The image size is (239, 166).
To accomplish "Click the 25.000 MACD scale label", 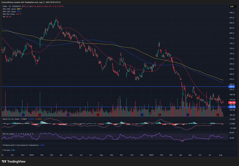I will 232,119.
